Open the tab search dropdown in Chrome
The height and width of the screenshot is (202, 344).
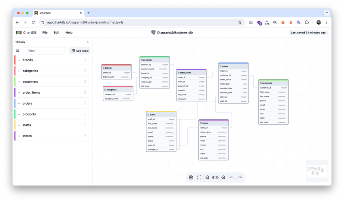(x=327, y=13)
